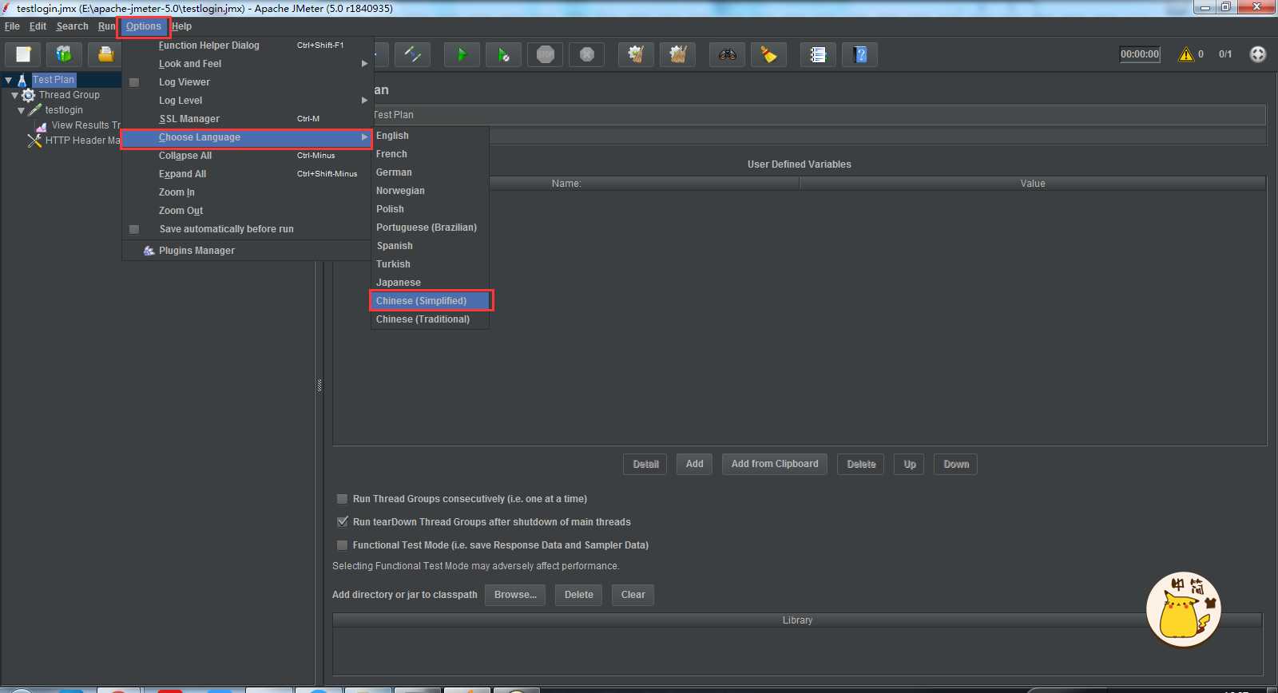Click the Test Plan name input field

click(819, 115)
